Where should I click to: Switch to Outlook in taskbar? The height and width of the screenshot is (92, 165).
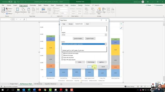pos(24,90)
